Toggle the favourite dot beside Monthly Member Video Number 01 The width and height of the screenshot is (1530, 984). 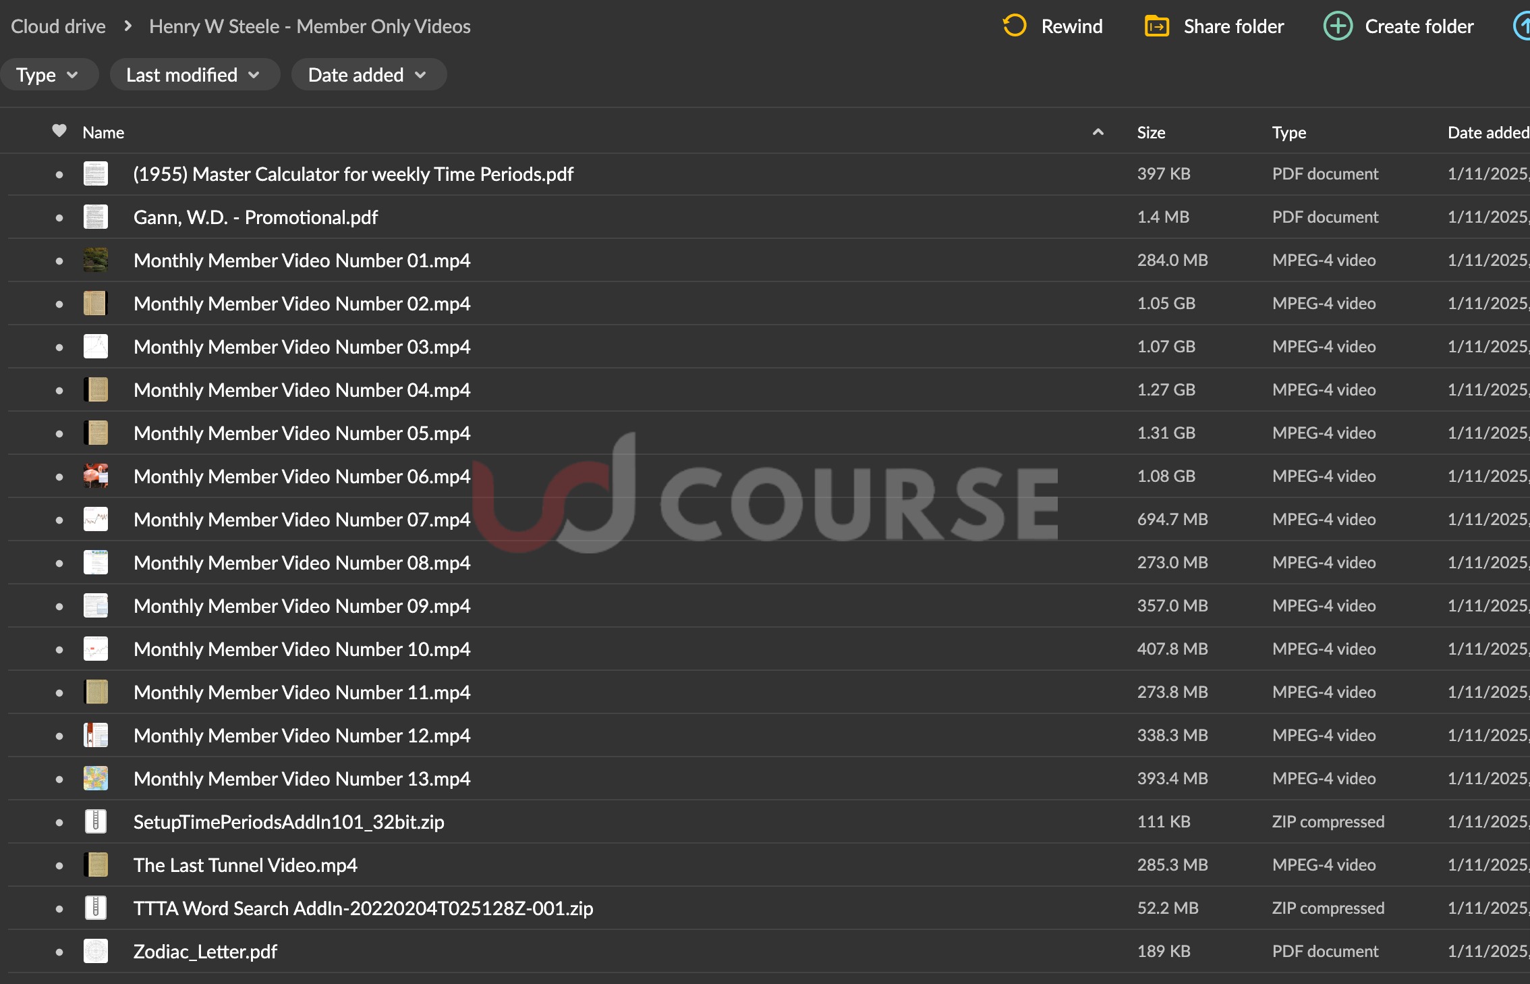[x=59, y=261]
